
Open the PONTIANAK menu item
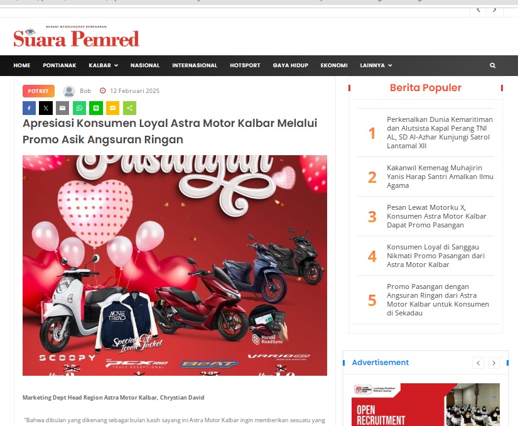point(60,65)
